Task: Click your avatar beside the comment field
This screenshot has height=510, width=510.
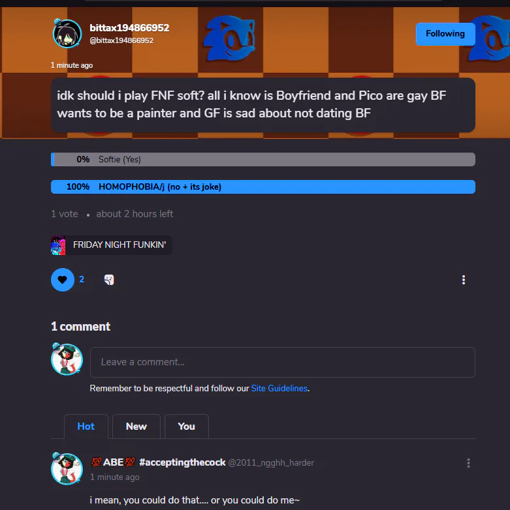Action: [67, 359]
